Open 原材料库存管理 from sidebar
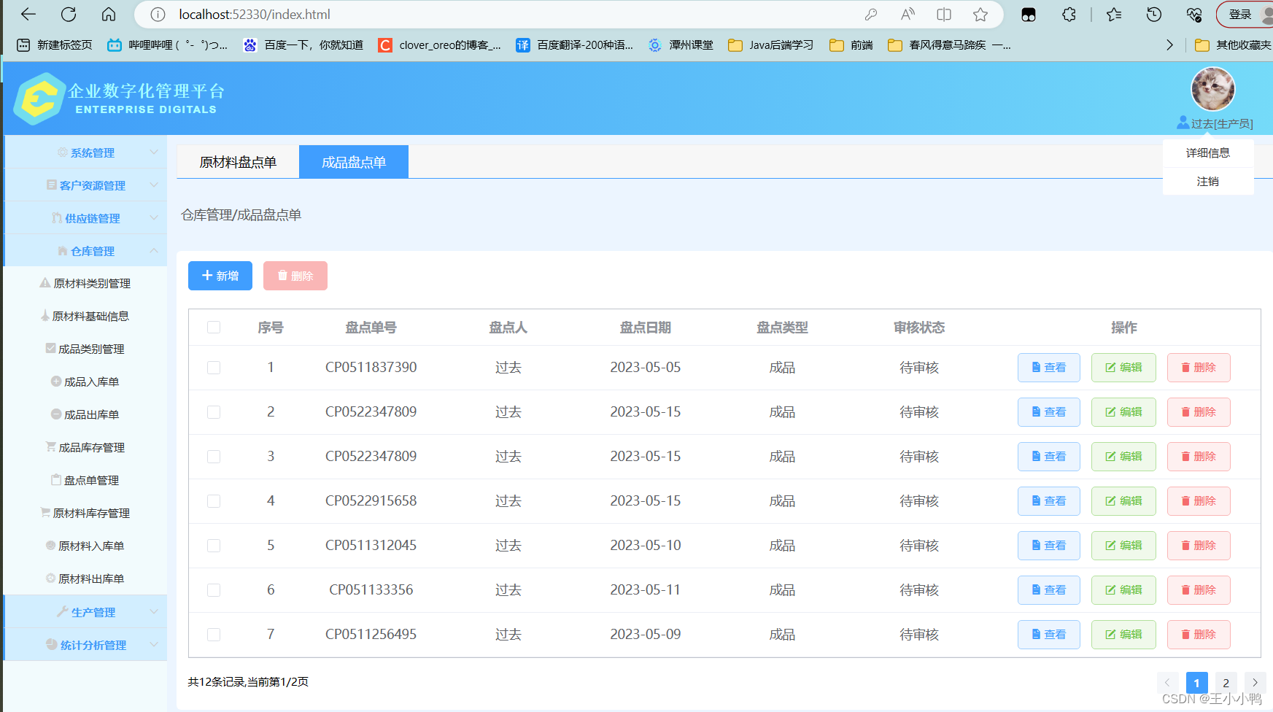 tap(93, 513)
